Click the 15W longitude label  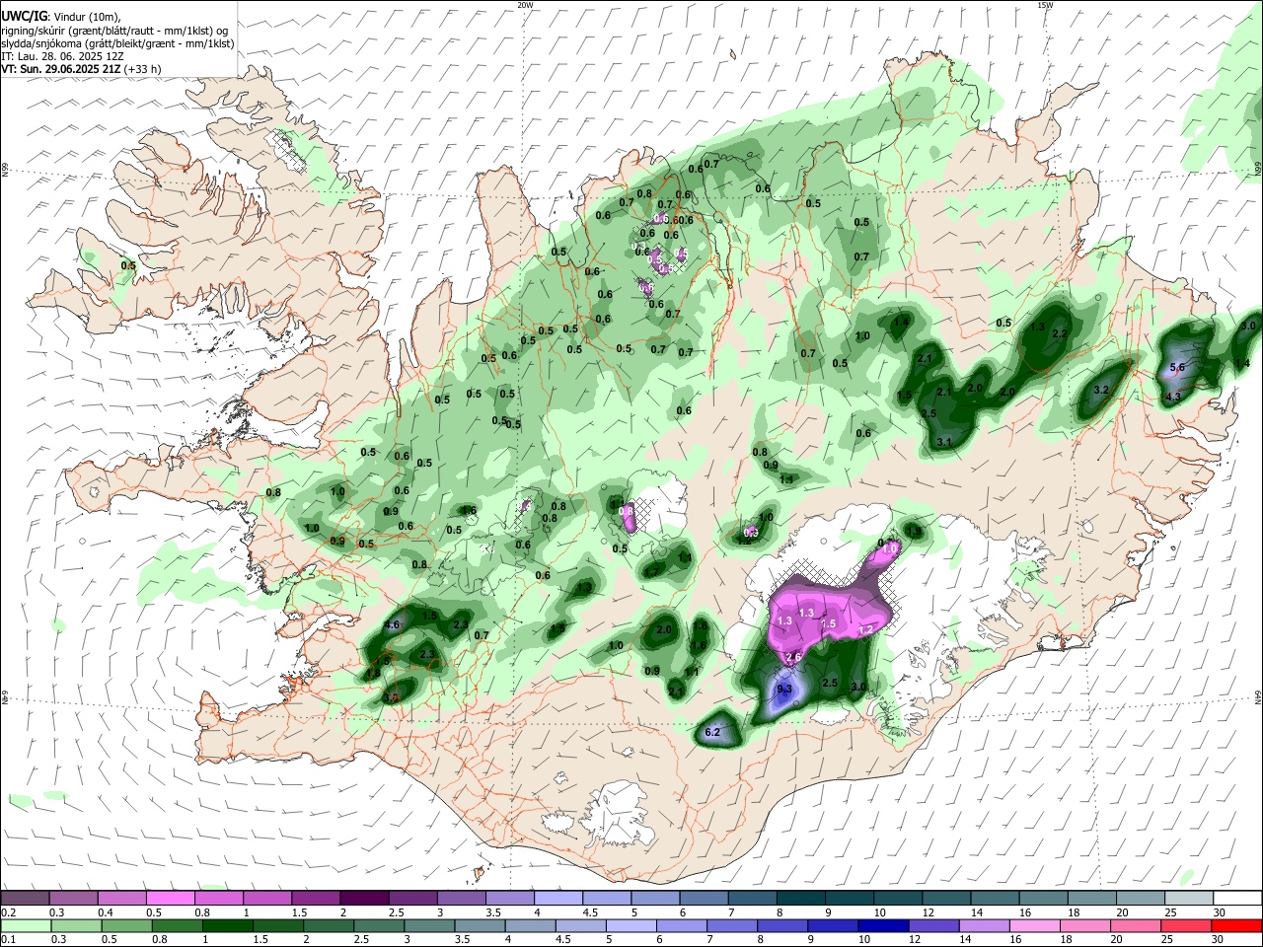click(1045, 5)
